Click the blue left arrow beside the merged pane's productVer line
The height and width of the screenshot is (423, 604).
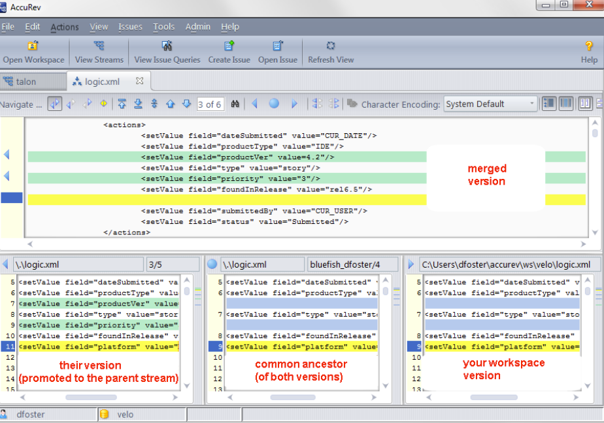7,155
